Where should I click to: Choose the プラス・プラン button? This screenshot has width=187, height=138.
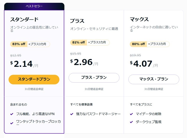pyautogui.click(x=94, y=78)
